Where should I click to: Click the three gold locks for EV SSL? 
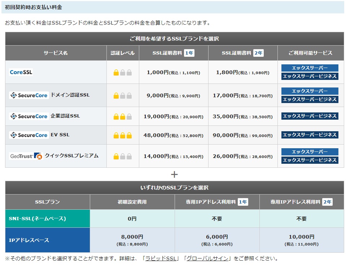point(123,136)
